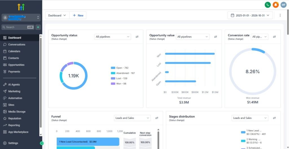Click the Cumulative 100.00% cell
Screen dimensions: 289x149
pos(130,142)
